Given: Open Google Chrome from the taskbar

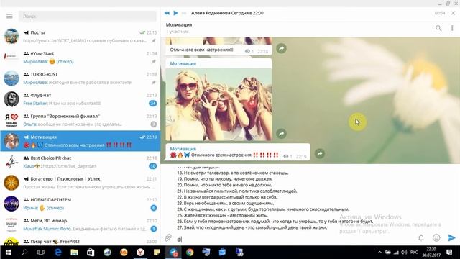Looking at the screenshot, I should click(x=190, y=253).
